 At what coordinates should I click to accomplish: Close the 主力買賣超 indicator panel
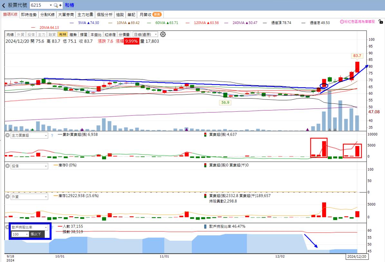7,136
